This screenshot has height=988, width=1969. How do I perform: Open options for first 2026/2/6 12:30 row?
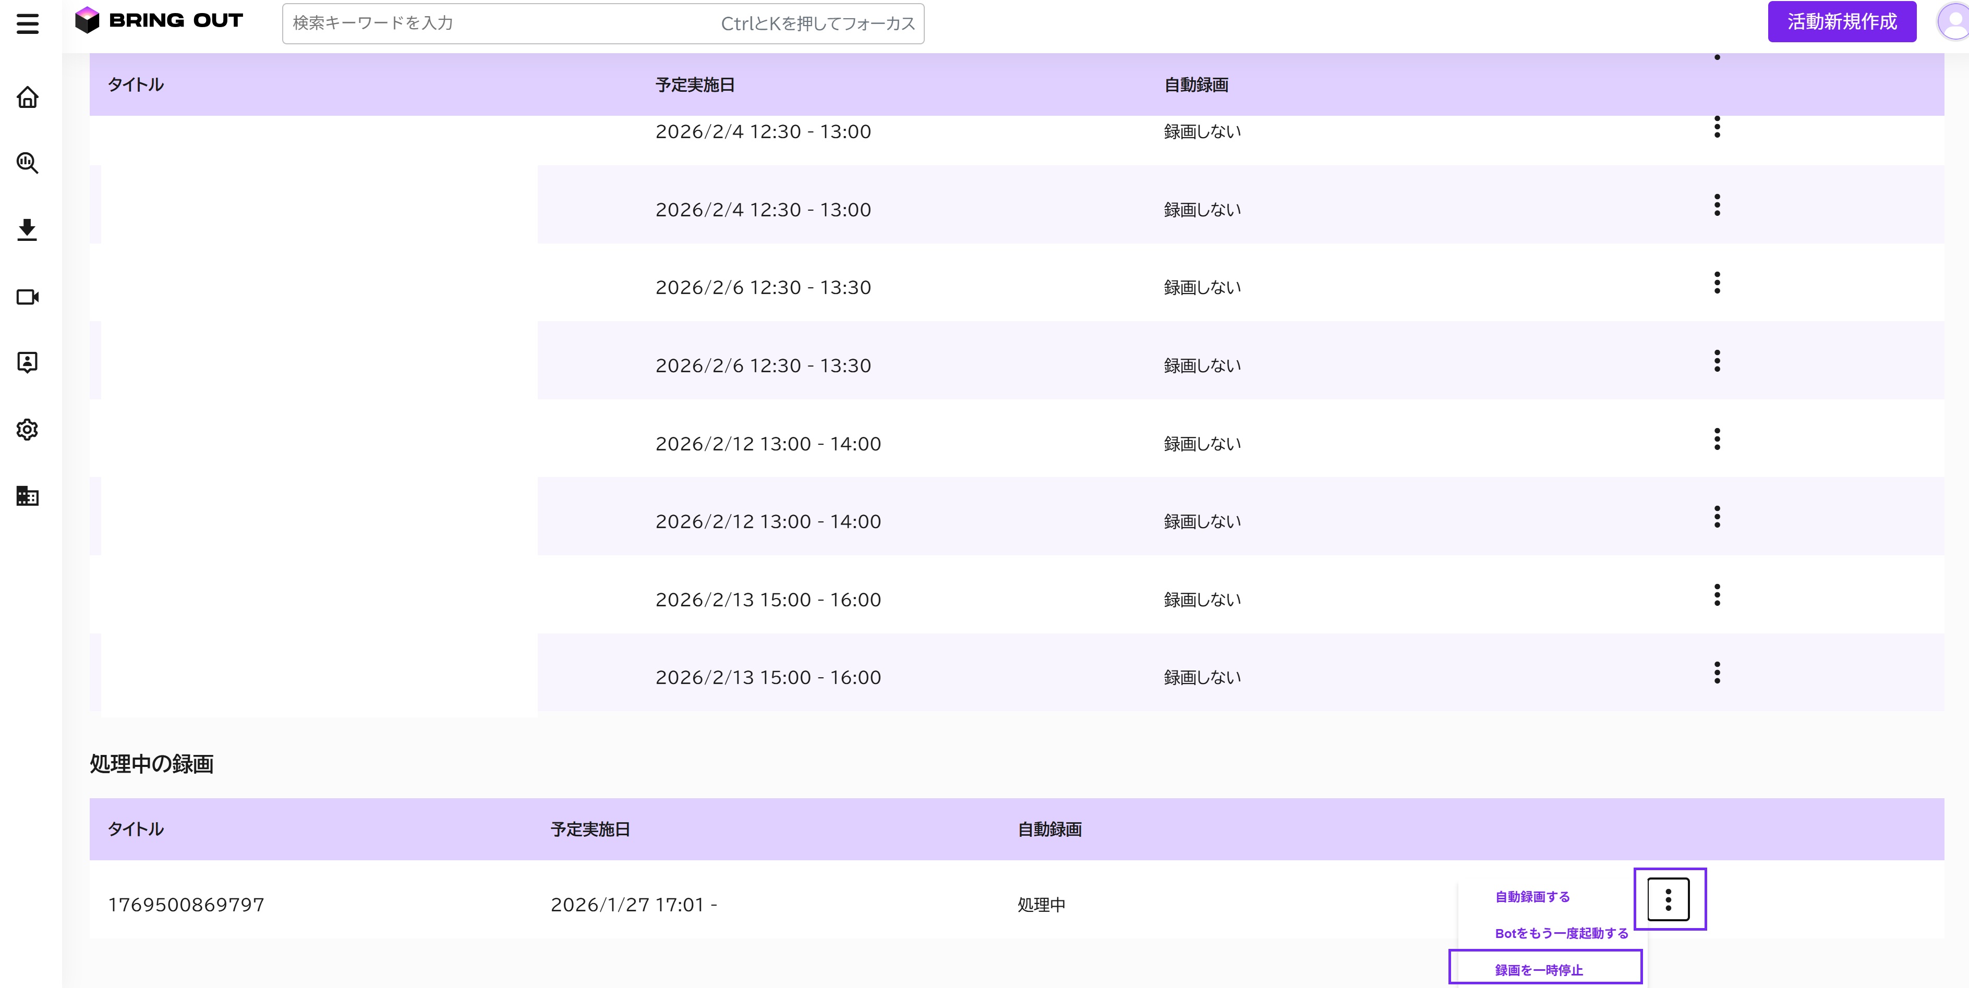[x=1717, y=283]
